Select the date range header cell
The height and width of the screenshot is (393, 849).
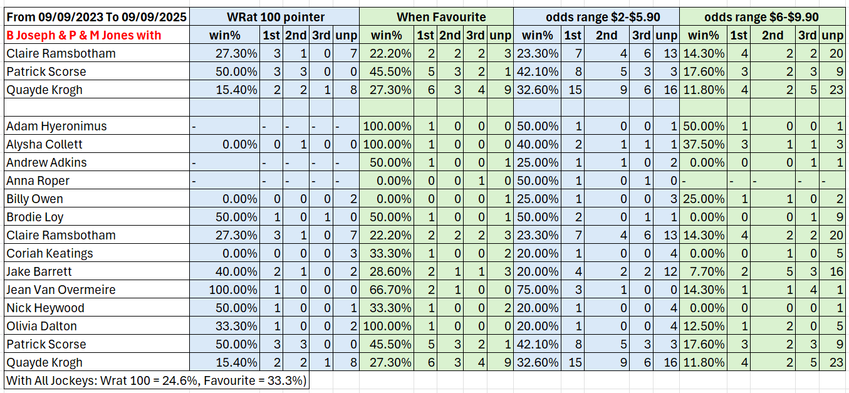pos(96,17)
